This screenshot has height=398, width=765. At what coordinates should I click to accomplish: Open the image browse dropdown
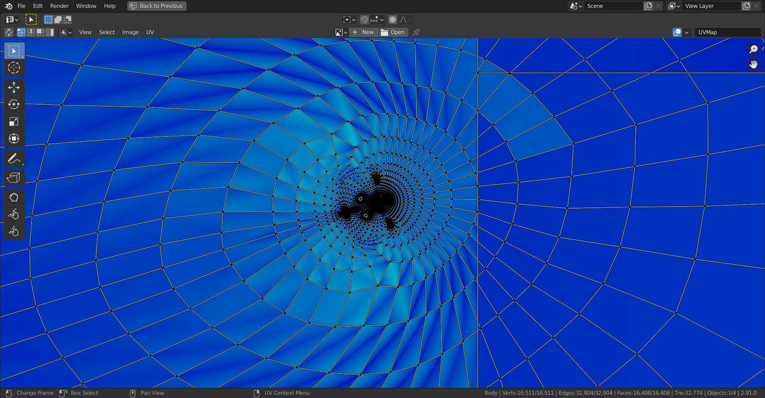click(x=341, y=32)
